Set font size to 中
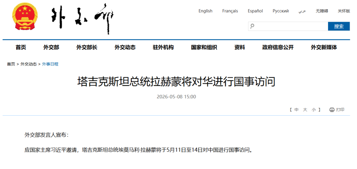 tap(296, 110)
